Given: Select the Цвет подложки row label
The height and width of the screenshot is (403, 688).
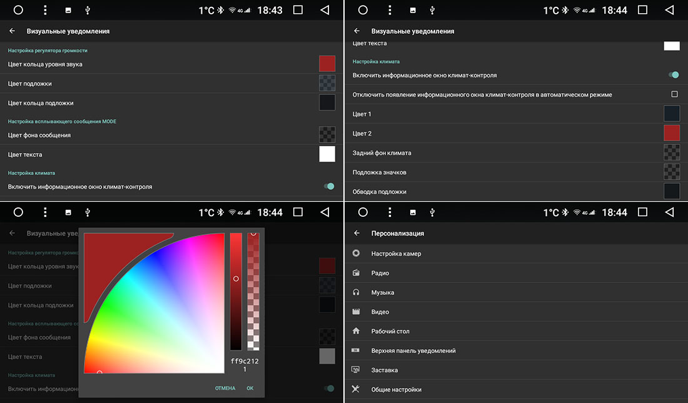Looking at the screenshot, I should tap(30, 83).
